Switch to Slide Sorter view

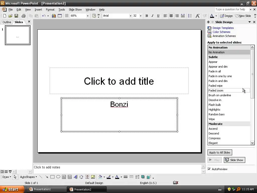point(6,172)
